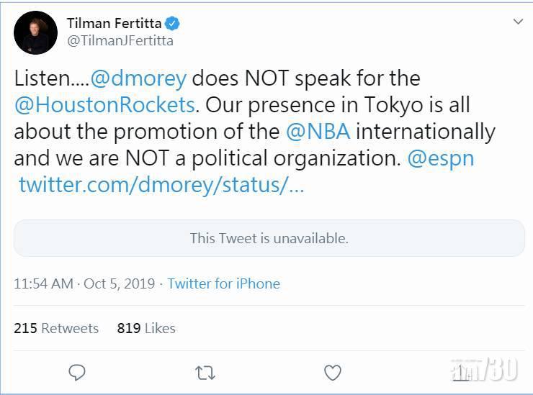This screenshot has width=533, height=395.
Task: Visit the @HoustonRockets mention
Action: 105,104
